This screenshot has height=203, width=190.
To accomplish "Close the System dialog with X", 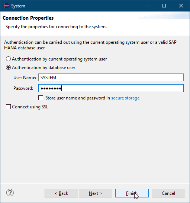I will [181, 6].
